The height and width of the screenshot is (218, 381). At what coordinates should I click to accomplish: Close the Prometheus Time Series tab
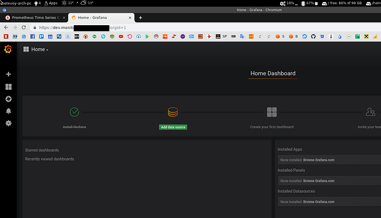tap(64, 18)
